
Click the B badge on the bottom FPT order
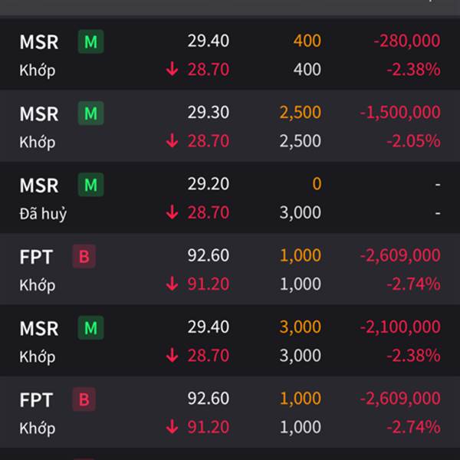point(84,399)
